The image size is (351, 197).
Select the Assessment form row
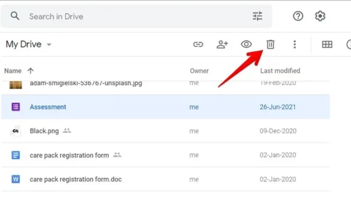[x=166, y=107]
